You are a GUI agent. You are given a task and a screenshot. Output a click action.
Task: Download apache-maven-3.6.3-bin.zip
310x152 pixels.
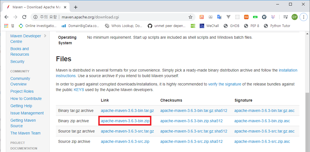tap(125, 121)
